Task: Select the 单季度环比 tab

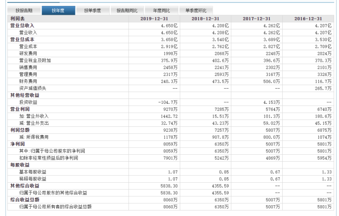Action: [x=196, y=10]
